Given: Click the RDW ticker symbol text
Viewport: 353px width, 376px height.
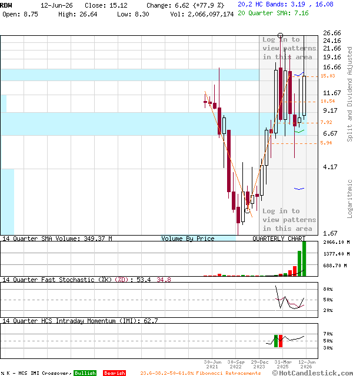Looking at the screenshot, I should (6, 5).
